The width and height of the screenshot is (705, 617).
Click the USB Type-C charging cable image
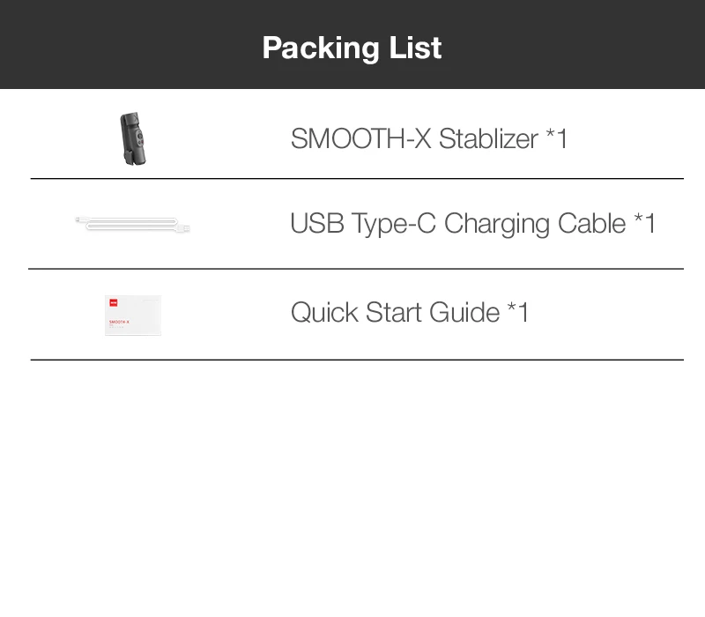pos(133,226)
